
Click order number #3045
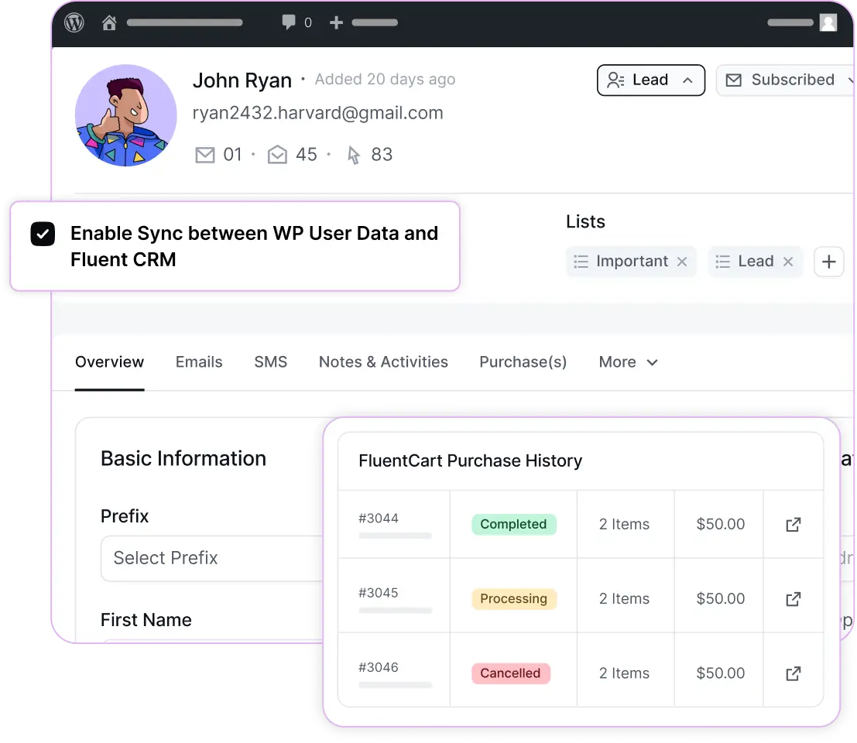[x=379, y=593]
